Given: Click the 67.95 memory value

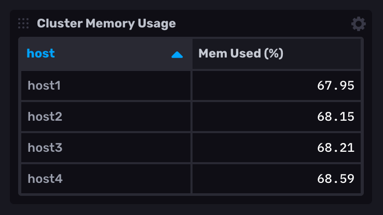Looking at the screenshot, I should coord(335,85).
